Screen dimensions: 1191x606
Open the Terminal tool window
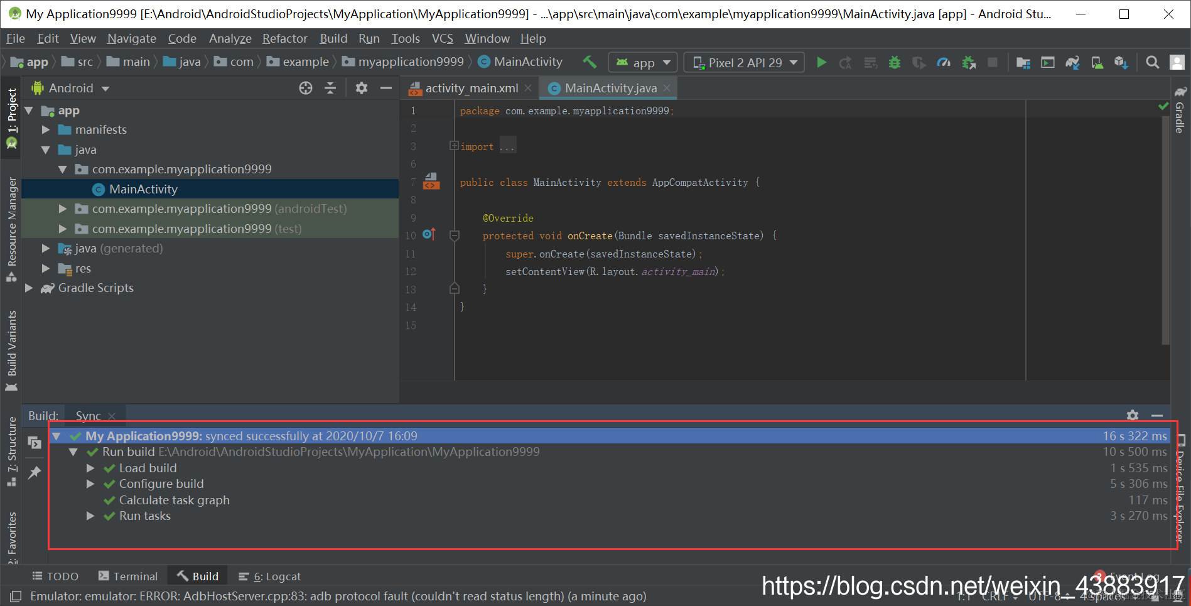tap(128, 576)
